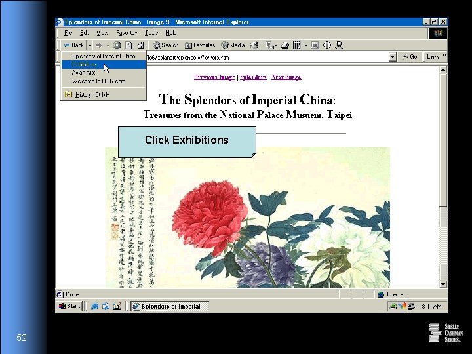
Task: Launch Outlook Express from Quick Launch
Action: pyautogui.click(x=106, y=306)
